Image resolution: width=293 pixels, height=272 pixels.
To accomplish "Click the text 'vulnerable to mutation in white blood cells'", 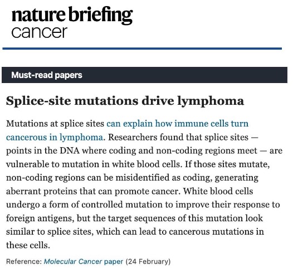I will tap(94, 164).
